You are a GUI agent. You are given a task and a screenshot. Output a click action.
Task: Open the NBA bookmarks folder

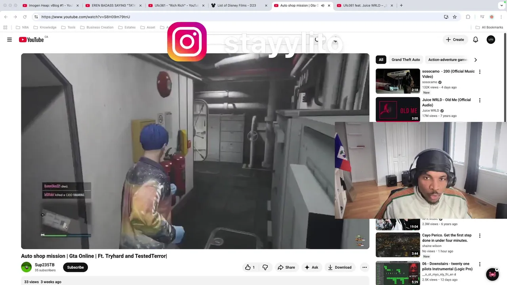(22, 27)
